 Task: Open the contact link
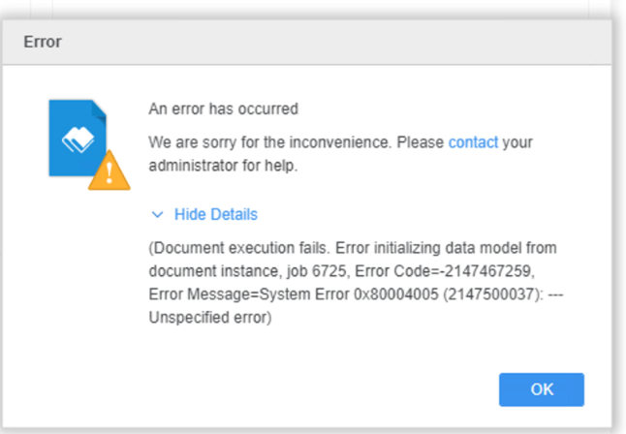pyautogui.click(x=473, y=142)
